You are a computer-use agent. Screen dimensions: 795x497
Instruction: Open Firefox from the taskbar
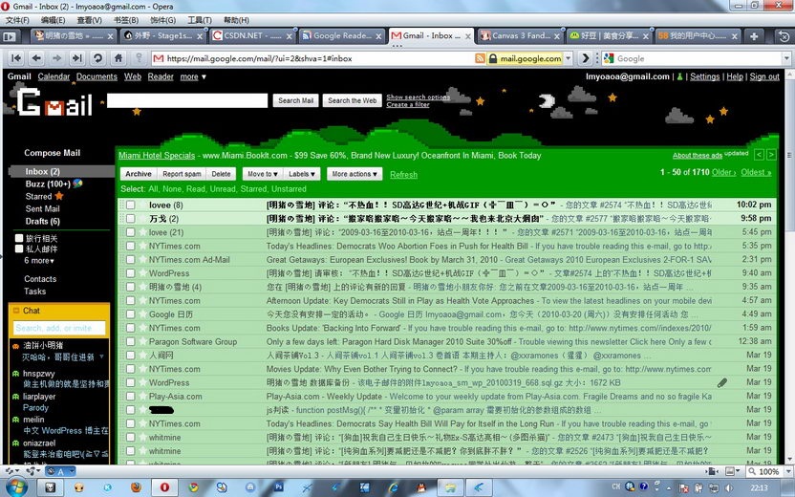pos(136,487)
